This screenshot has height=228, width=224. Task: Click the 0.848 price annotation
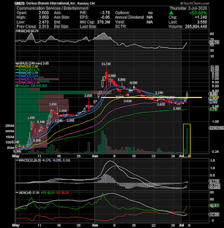(41, 121)
